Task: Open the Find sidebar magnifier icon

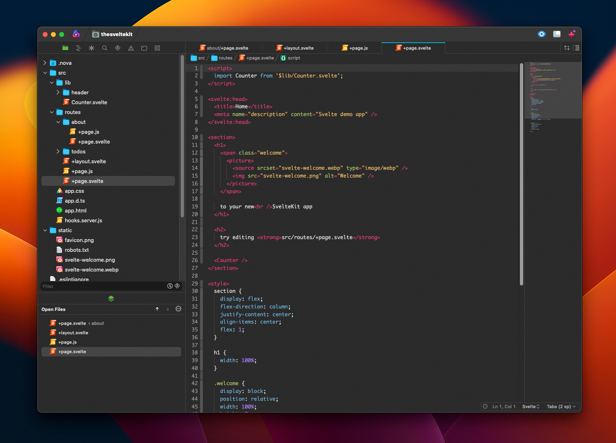Action: [x=105, y=48]
